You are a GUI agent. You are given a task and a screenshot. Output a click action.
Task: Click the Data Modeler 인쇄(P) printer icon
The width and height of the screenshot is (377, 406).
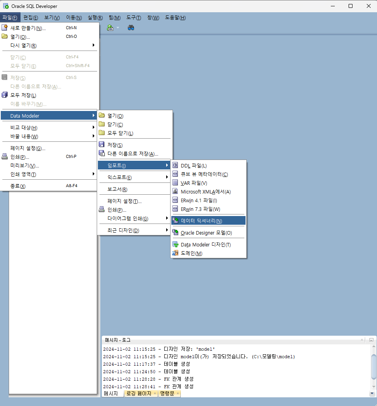click(102, 209)
